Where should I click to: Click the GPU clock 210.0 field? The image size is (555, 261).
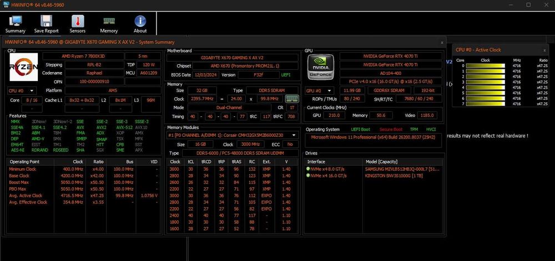pyautogui.click(x=334, y=115)
